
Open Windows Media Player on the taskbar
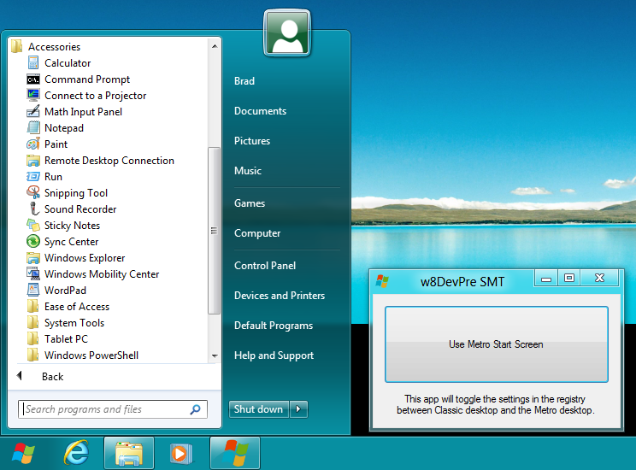pyautogui.click(x=181, y=454)
